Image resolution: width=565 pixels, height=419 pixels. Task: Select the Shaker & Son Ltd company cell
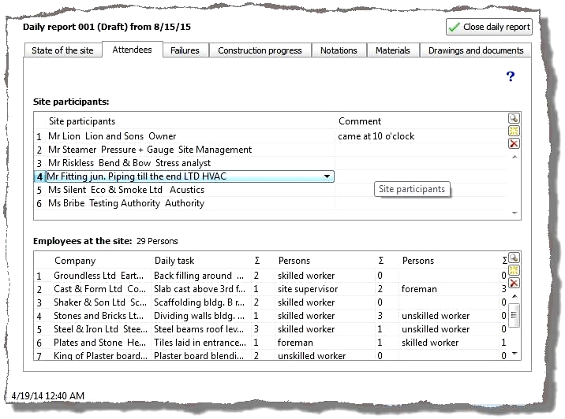99,302
